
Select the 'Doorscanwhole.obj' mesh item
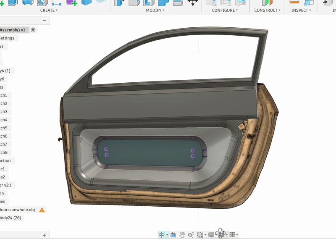17,210
